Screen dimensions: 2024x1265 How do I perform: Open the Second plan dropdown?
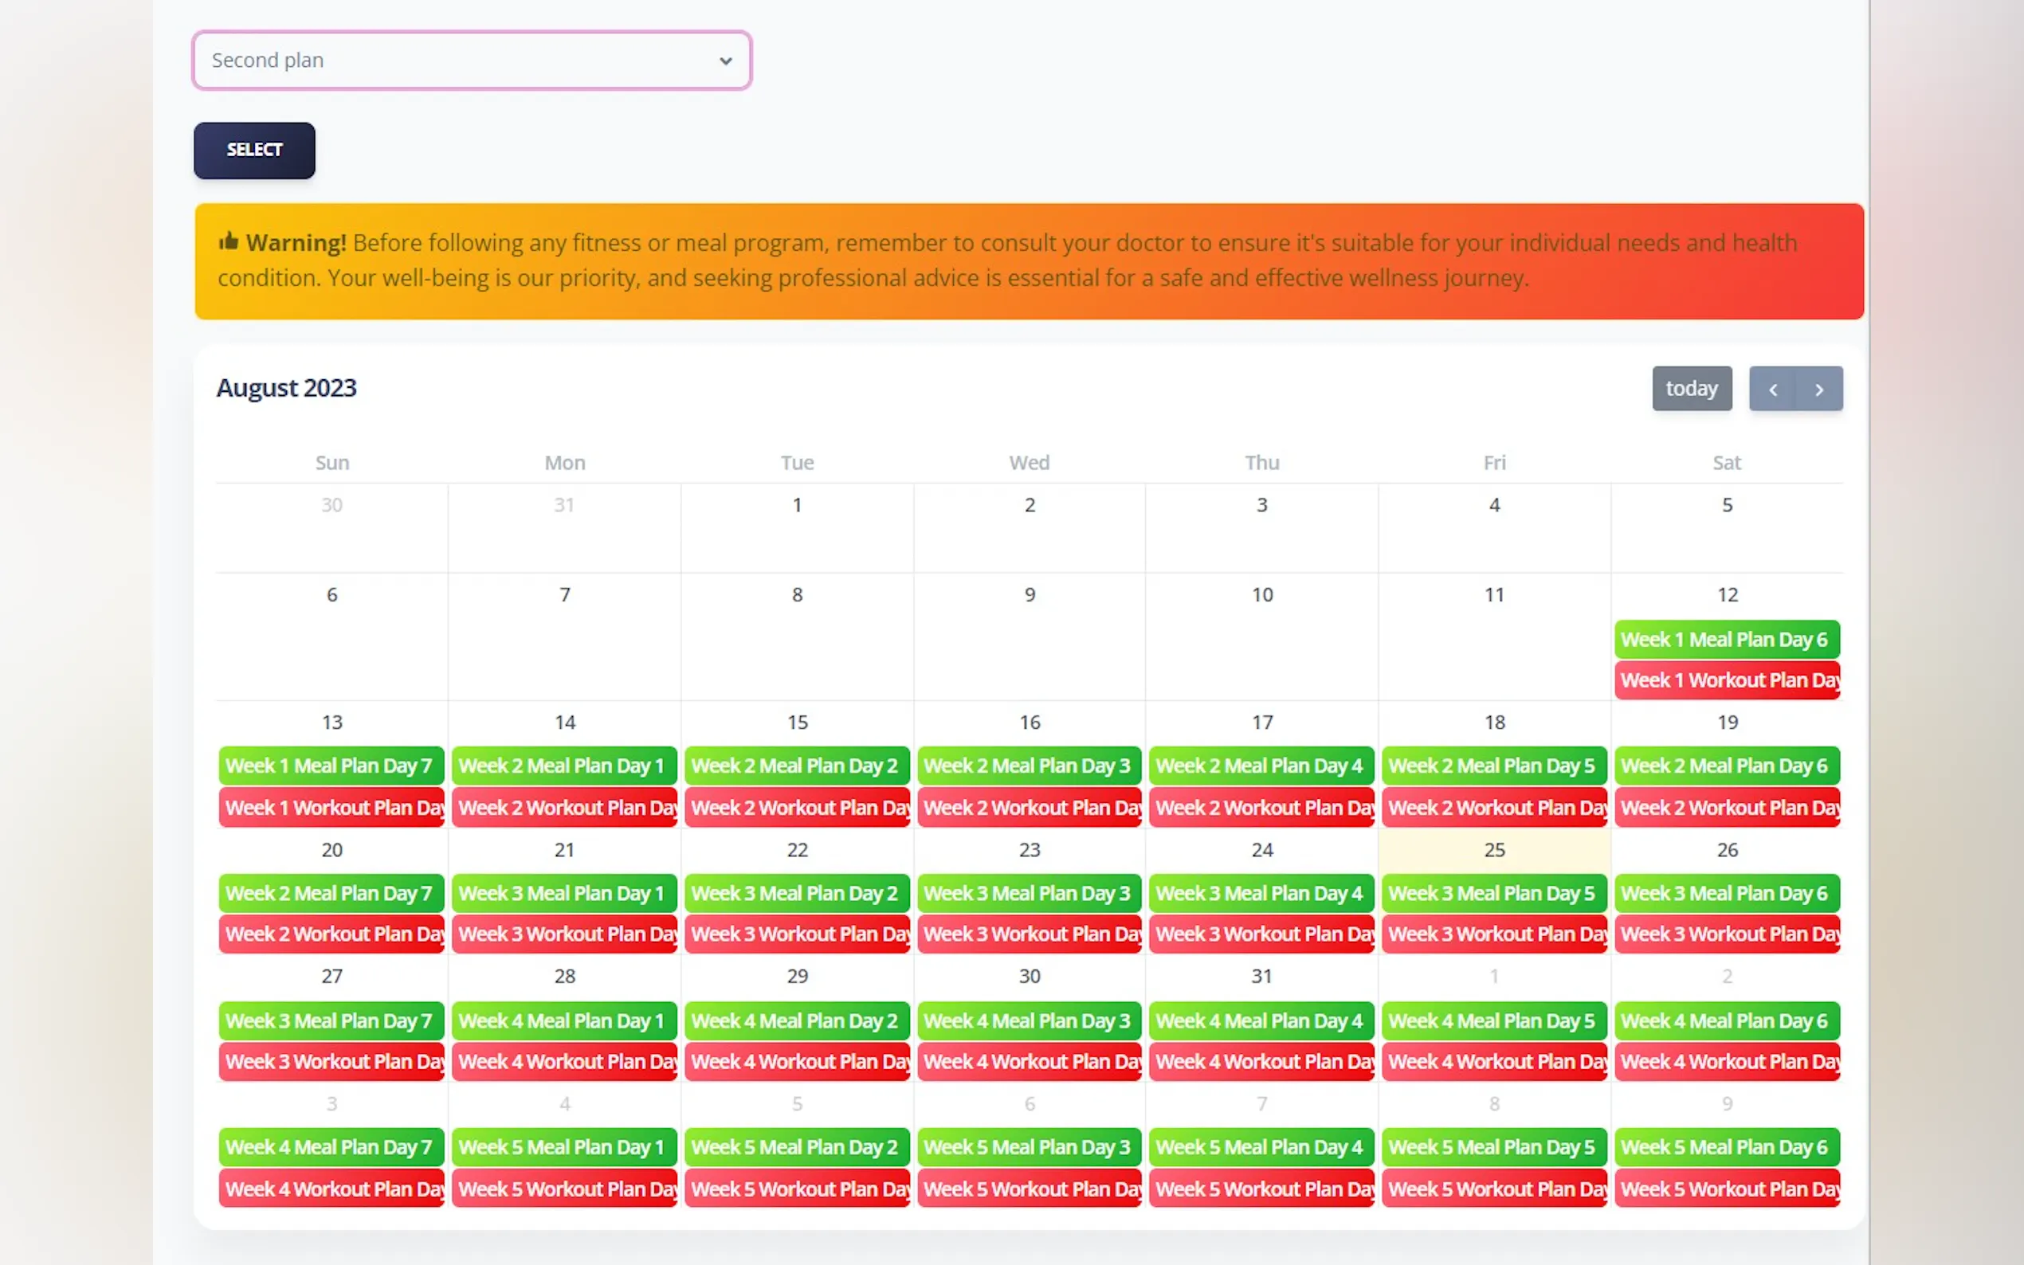coord(471,61)
